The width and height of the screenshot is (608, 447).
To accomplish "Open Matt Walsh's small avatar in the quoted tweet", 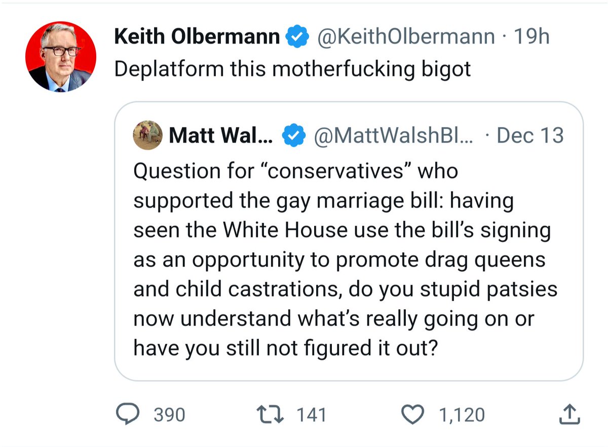I will click(147, 135).
